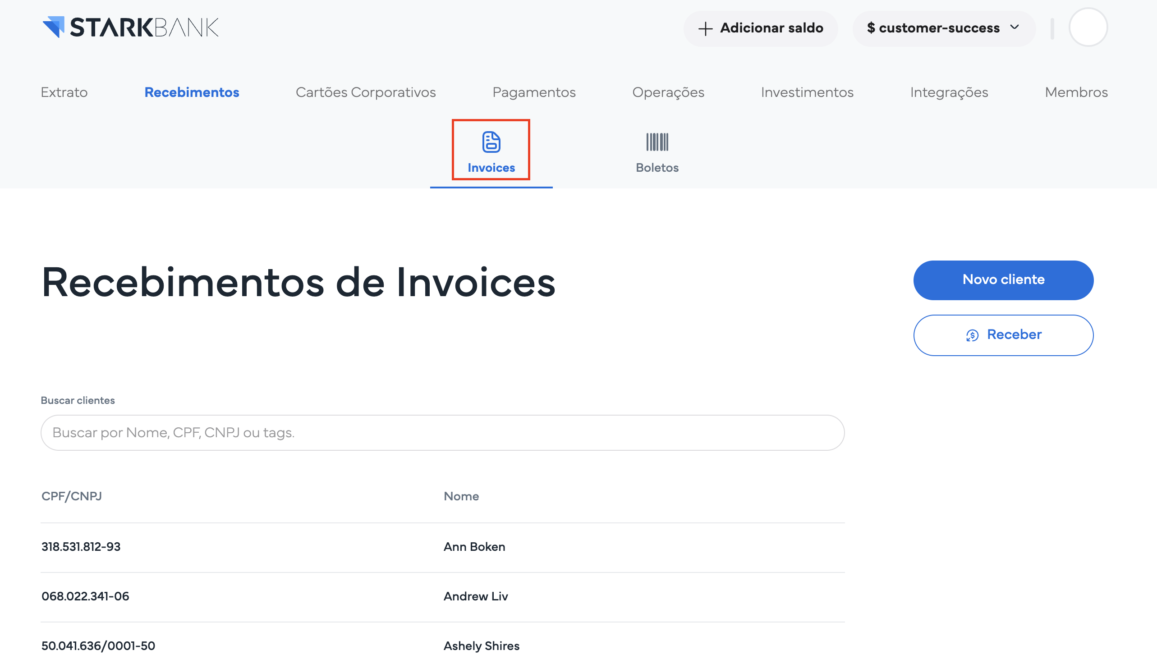Go to the Extrato tab

[x=64, y=92]
